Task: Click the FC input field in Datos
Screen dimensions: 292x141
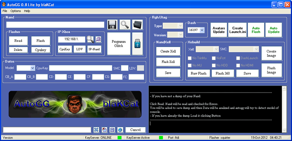Action: coord(136,77)
